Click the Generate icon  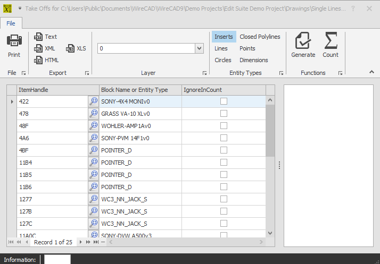pos(303,41)
